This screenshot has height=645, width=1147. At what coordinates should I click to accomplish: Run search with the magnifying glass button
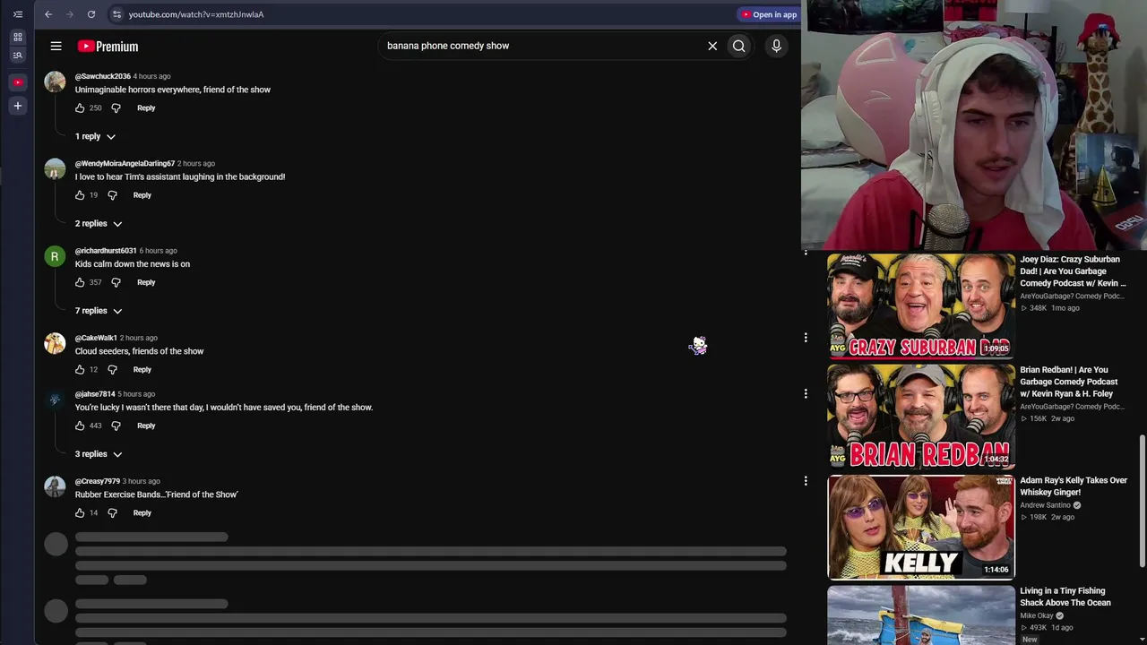point(738,46)
